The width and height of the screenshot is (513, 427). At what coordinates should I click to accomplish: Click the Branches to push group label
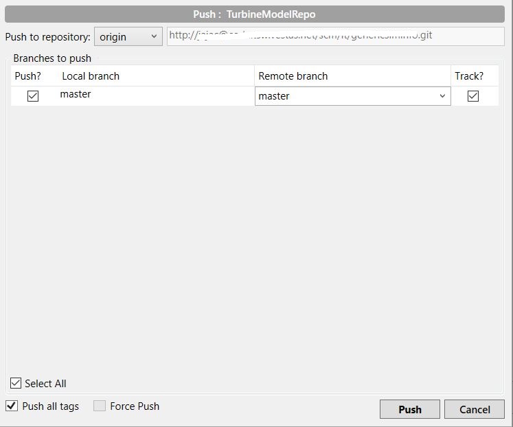point(52,58)
